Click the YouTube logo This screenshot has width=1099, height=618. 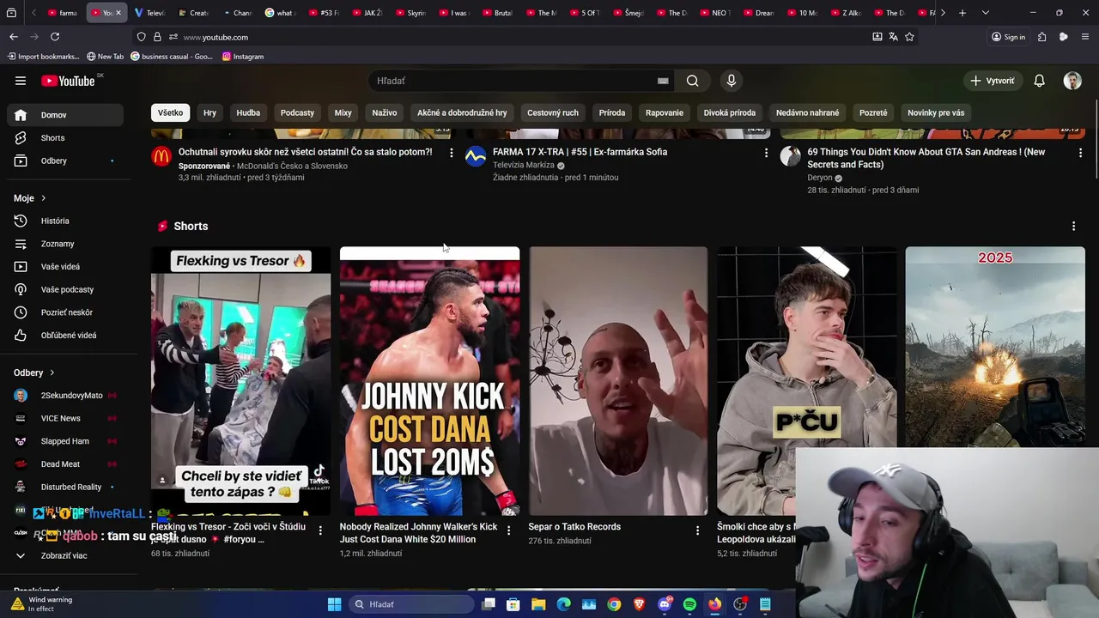pyautogui.click(x=68, y=81)
